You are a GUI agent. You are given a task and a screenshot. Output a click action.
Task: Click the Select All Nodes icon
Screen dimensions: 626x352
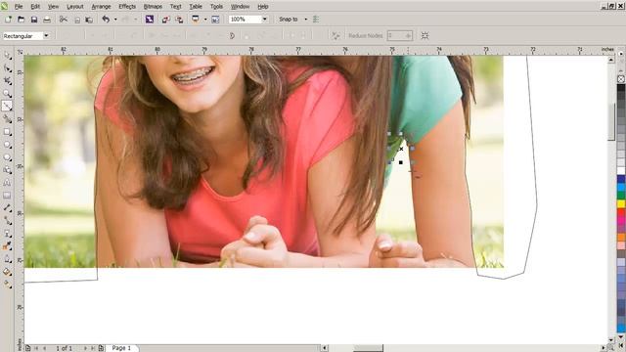coord(425,36)
